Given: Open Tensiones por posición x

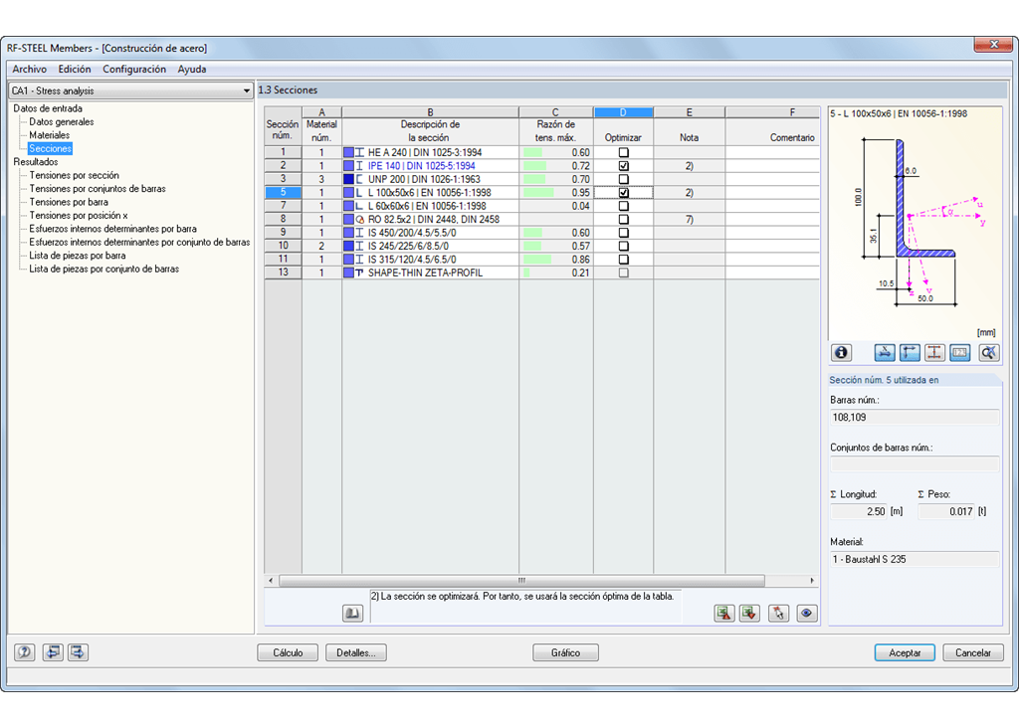Looking at the screenshot, I should point(78,216).
